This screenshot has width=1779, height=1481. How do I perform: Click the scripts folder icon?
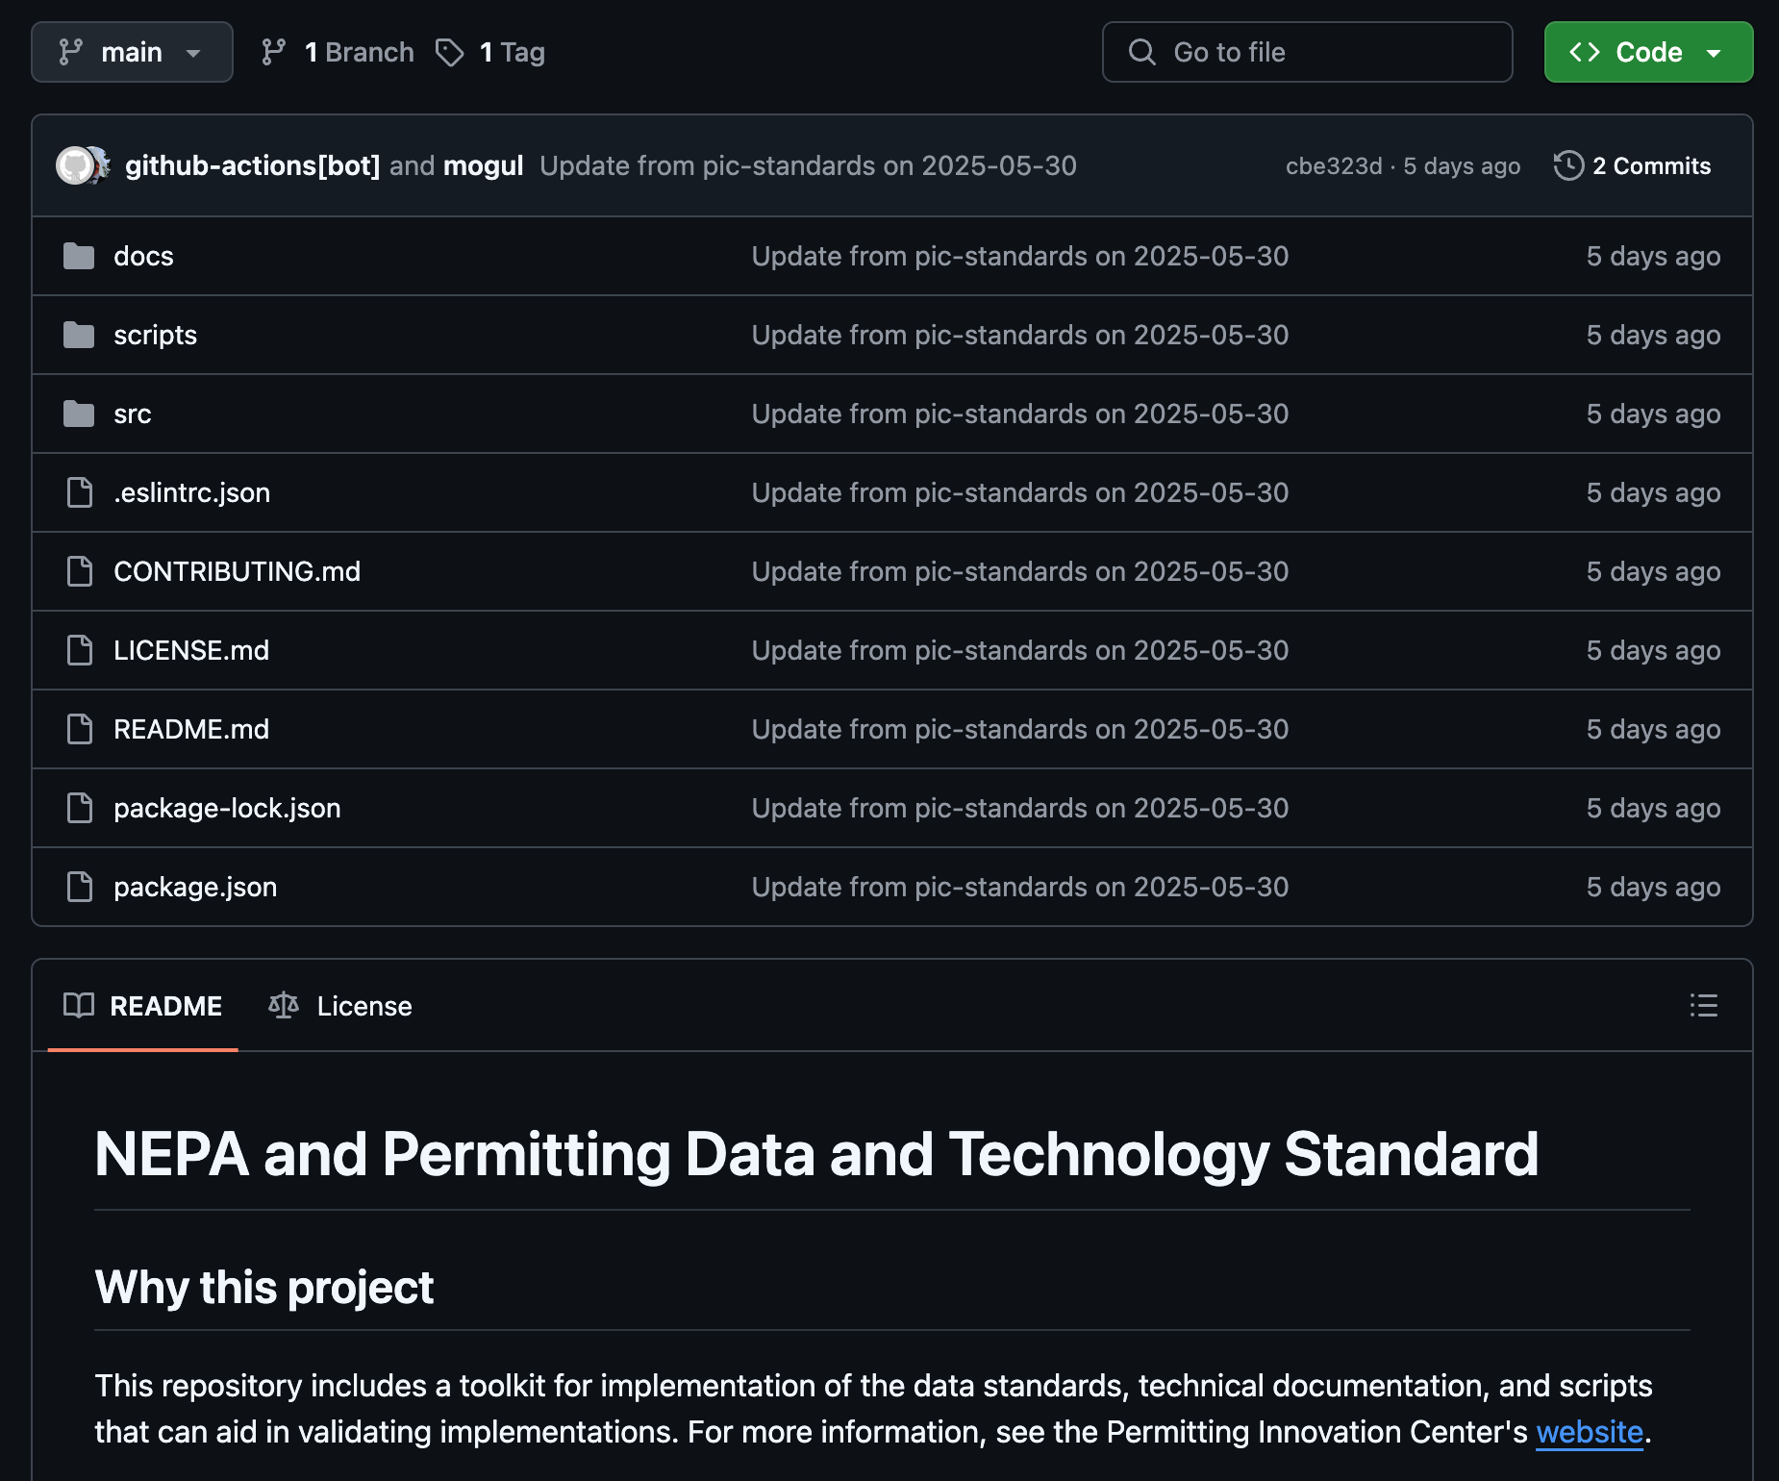[x=79, y=335]
